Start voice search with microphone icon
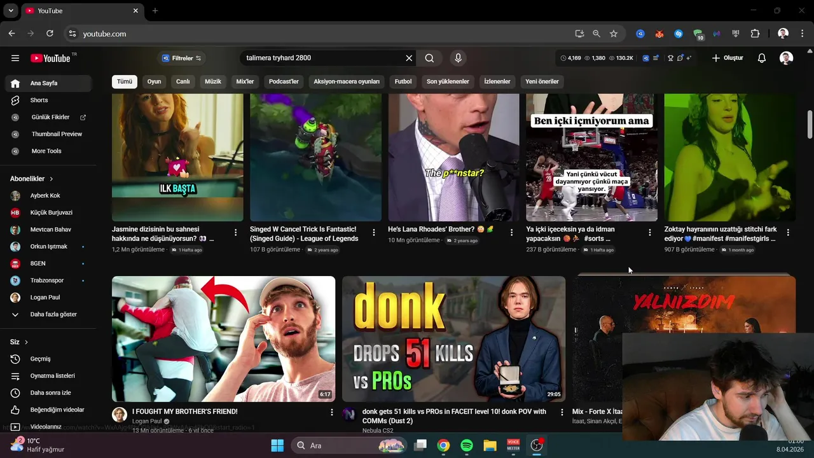 [458, 58]
